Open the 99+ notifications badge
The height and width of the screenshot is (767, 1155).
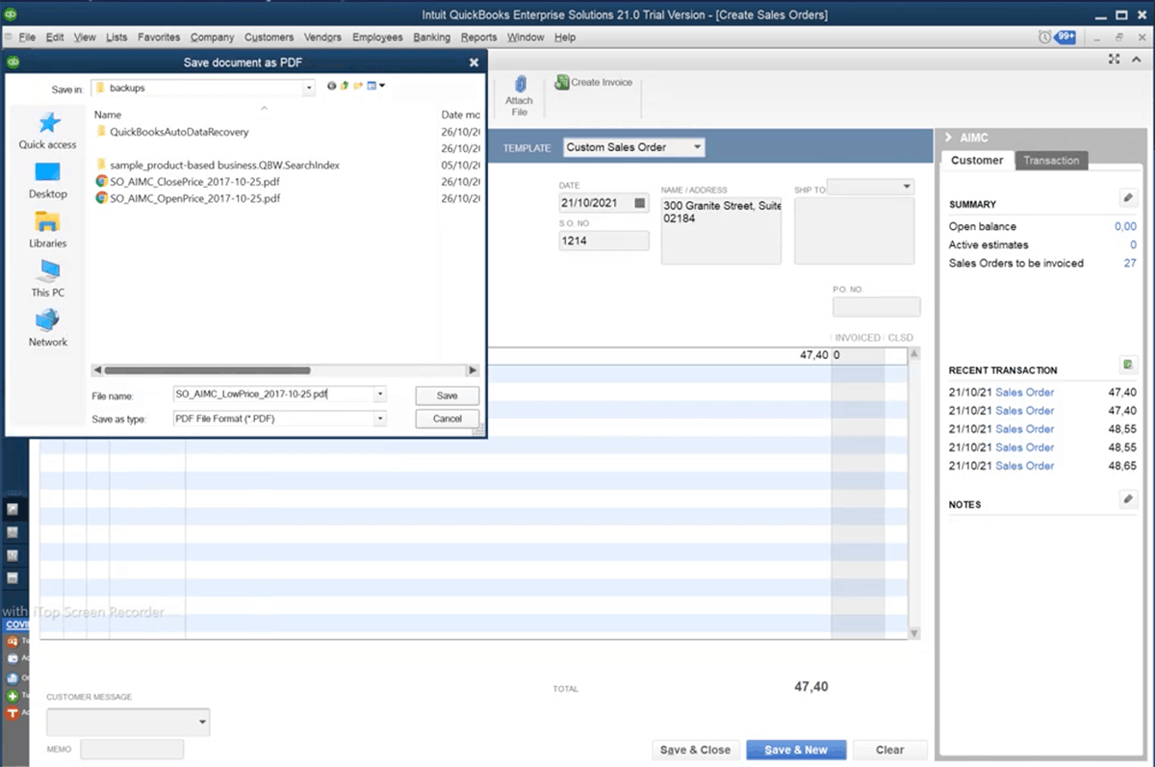1065,38
